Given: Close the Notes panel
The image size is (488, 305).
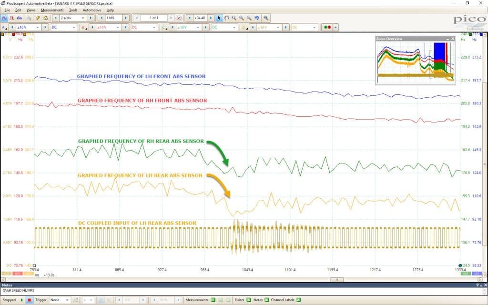Looking at the screenshot, I should [485, 285].
